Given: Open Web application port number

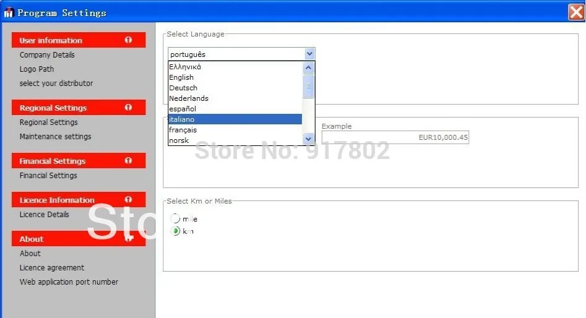Looking at the screenshot, I should click(69, 281).
